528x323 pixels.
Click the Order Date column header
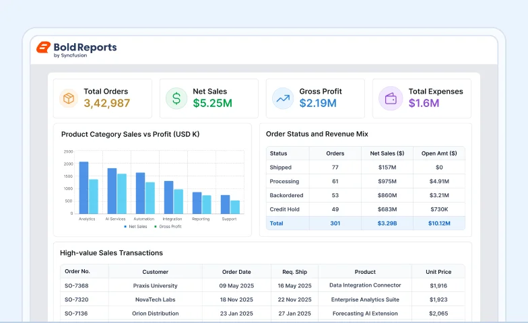point(236,272)
